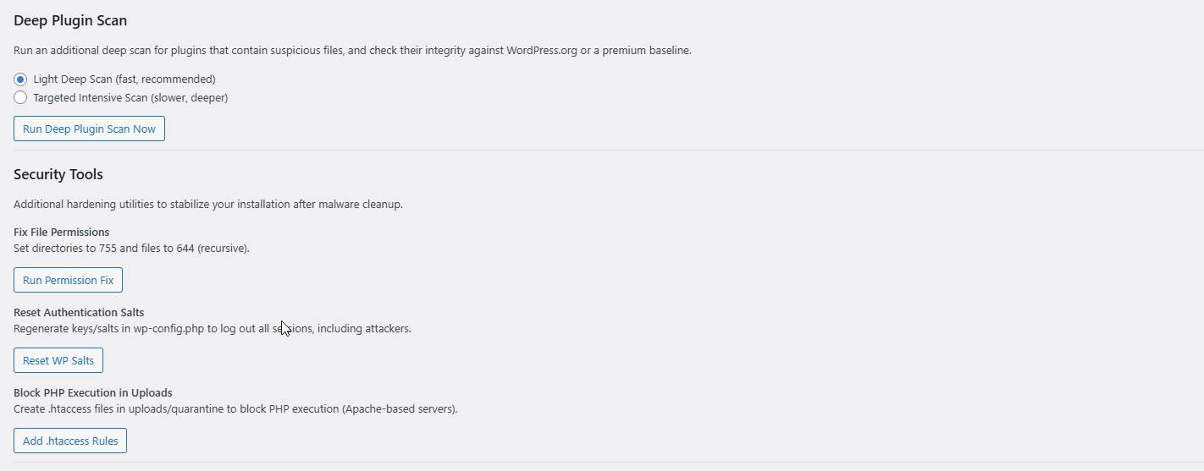Click Block PHP Execution in Uploads subheading

pyautogui.click(x=93, y=392)
